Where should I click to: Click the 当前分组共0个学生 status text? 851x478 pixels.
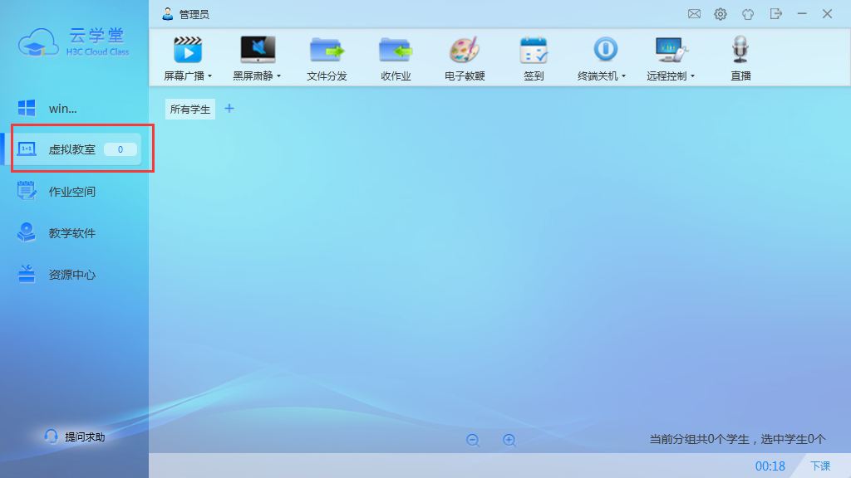click(x=737, y=439)
